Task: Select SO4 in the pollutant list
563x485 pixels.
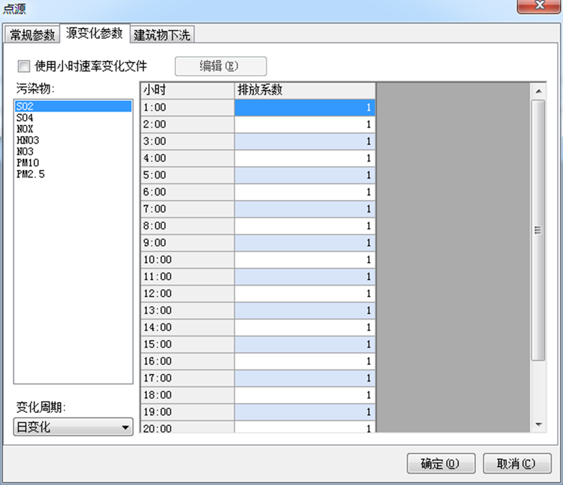Action: click(26, 118)
